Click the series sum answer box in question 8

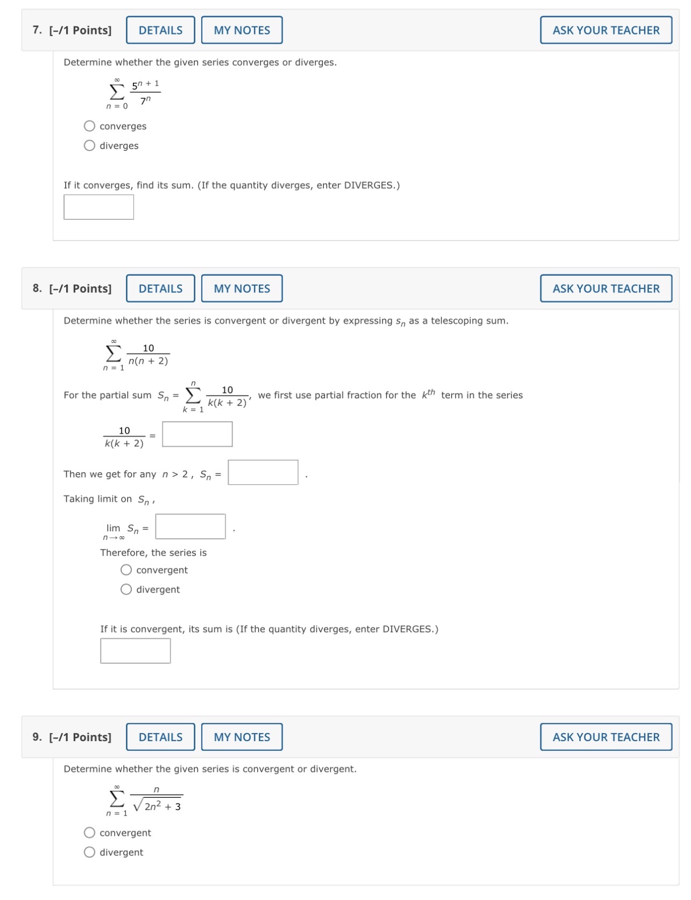point(135,651)
